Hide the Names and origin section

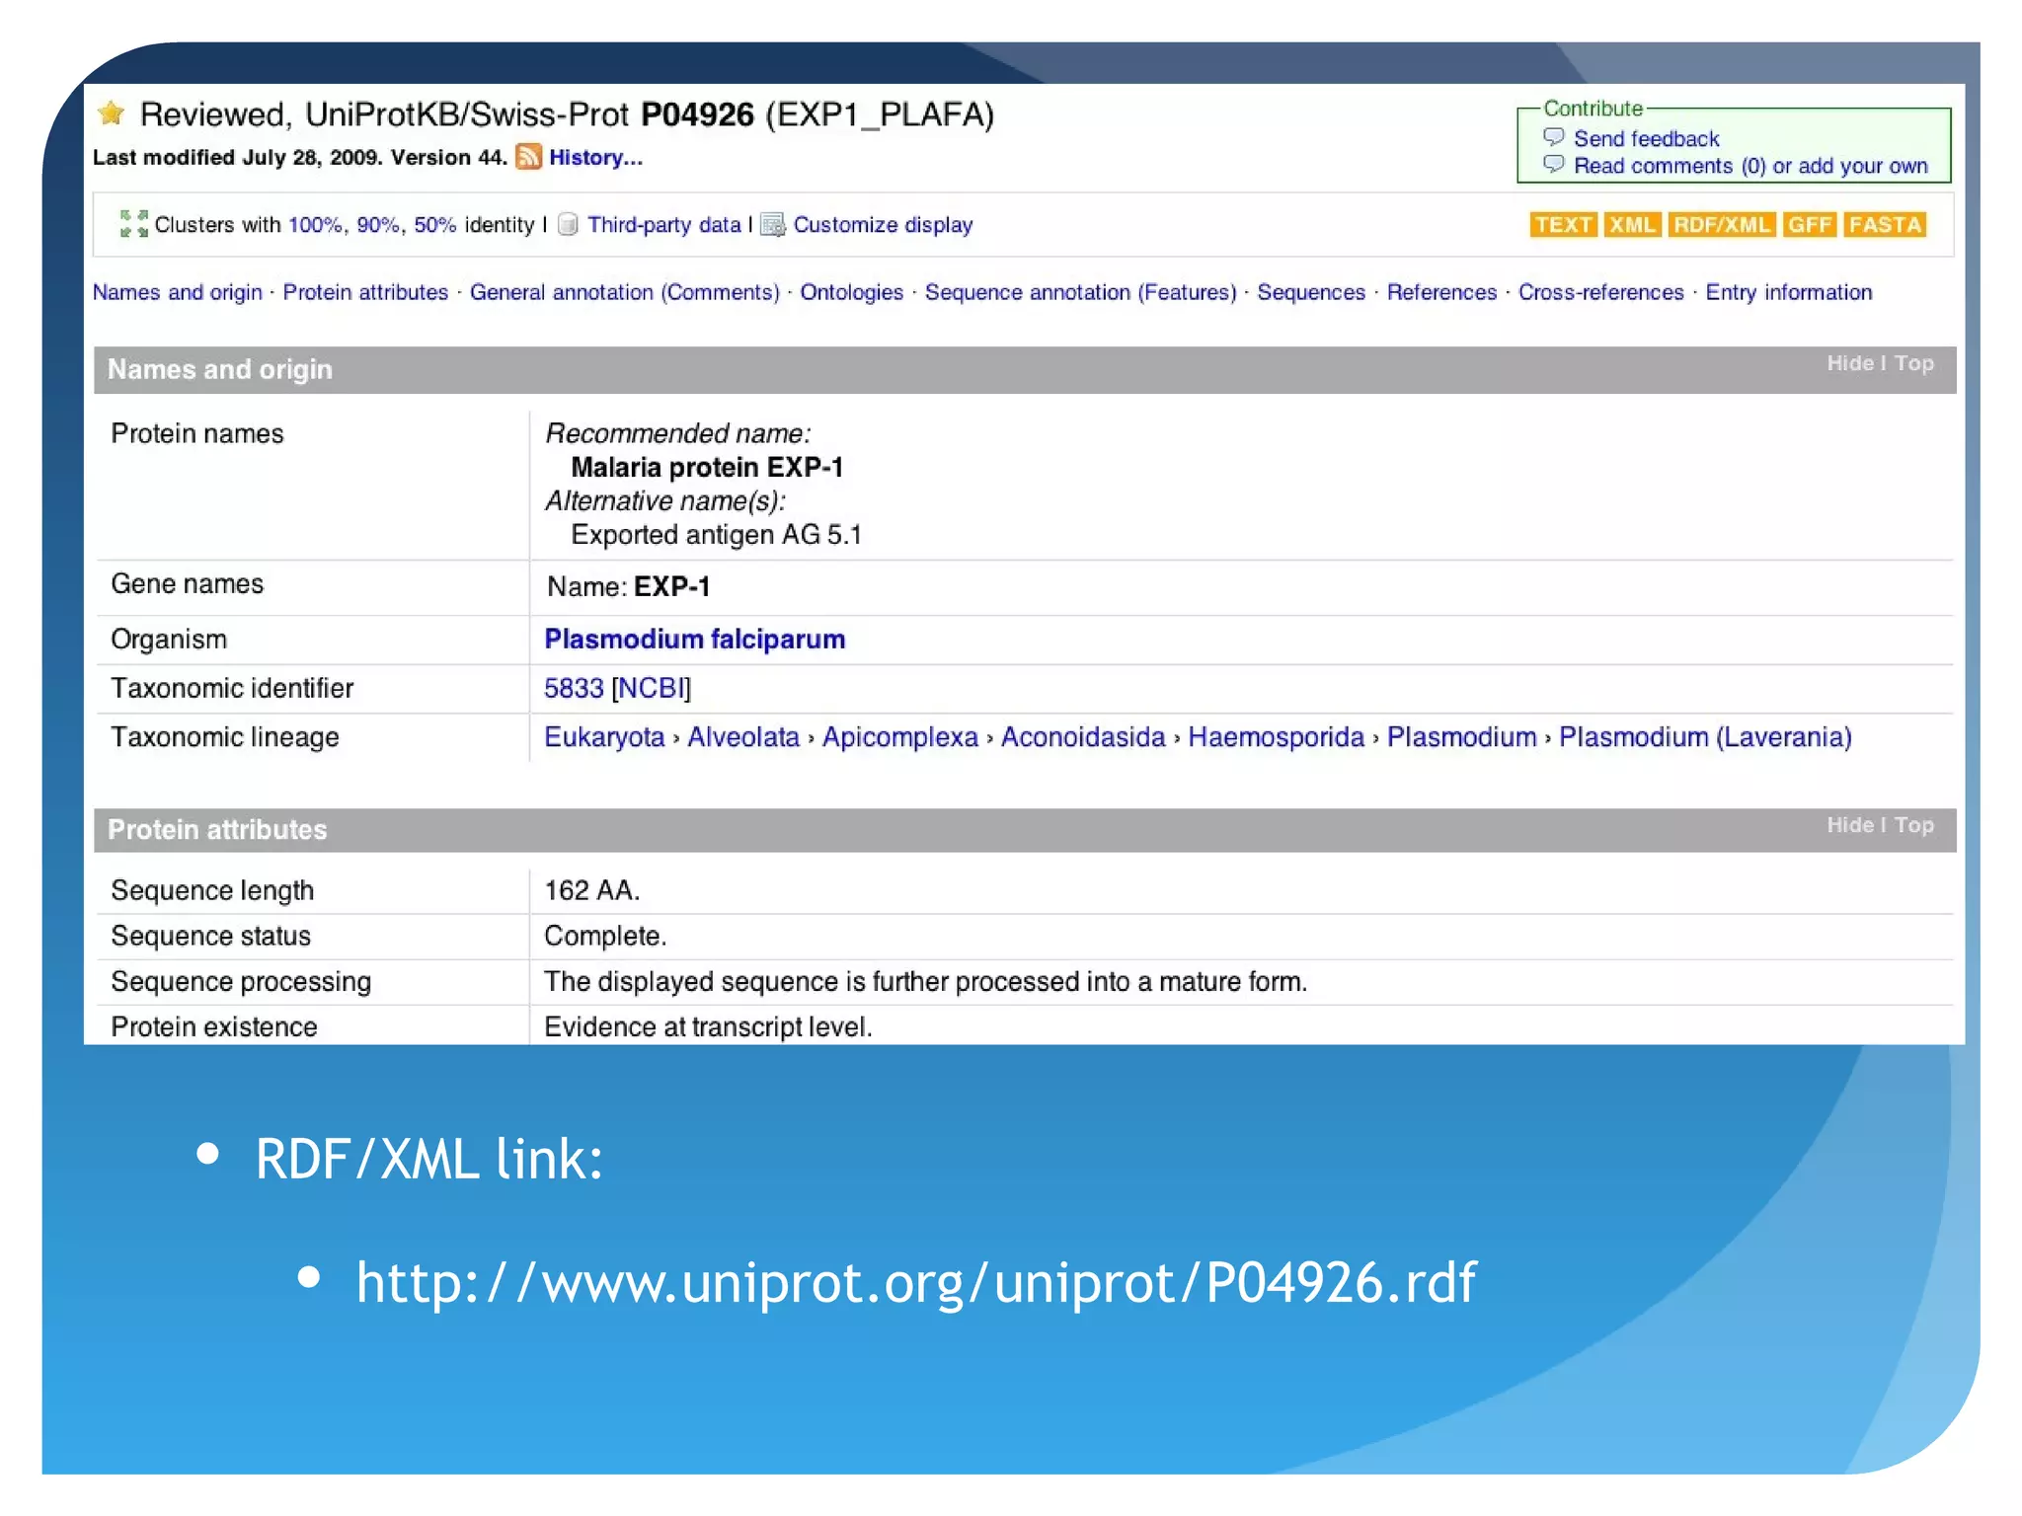pos(1849,363)
